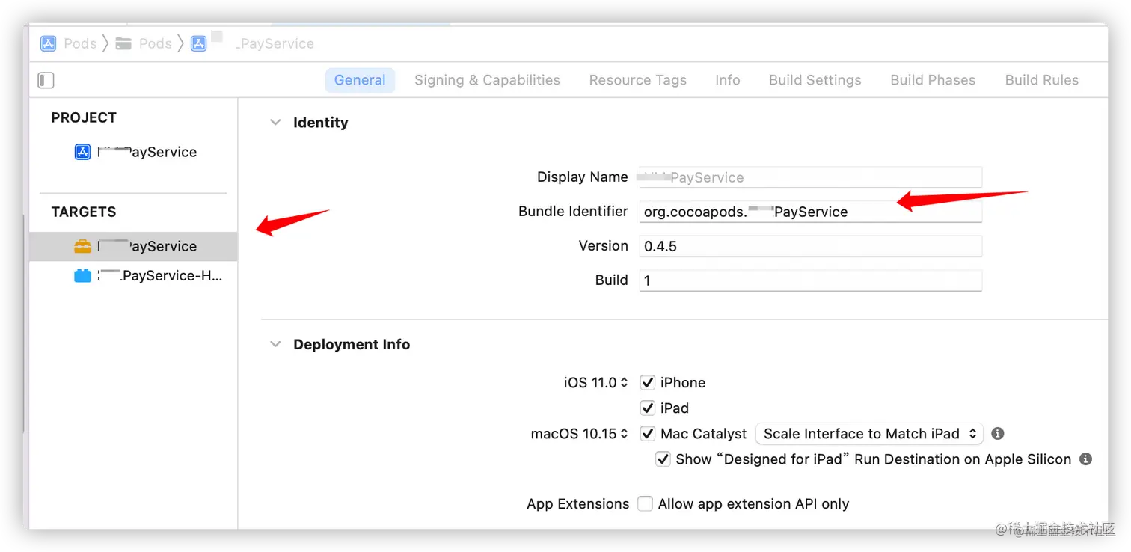Click the Deployment Info section heading
Viewport: 1131px width, 552px height.
tap(352, 344)
